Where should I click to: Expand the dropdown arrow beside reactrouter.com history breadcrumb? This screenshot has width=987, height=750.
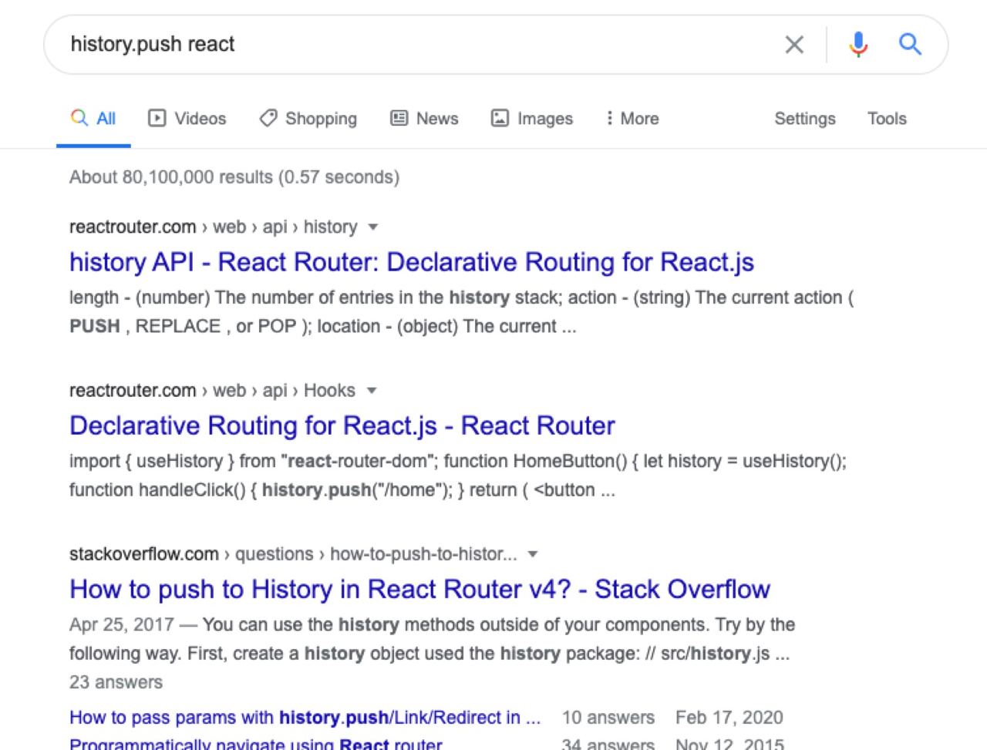[373, 227]
